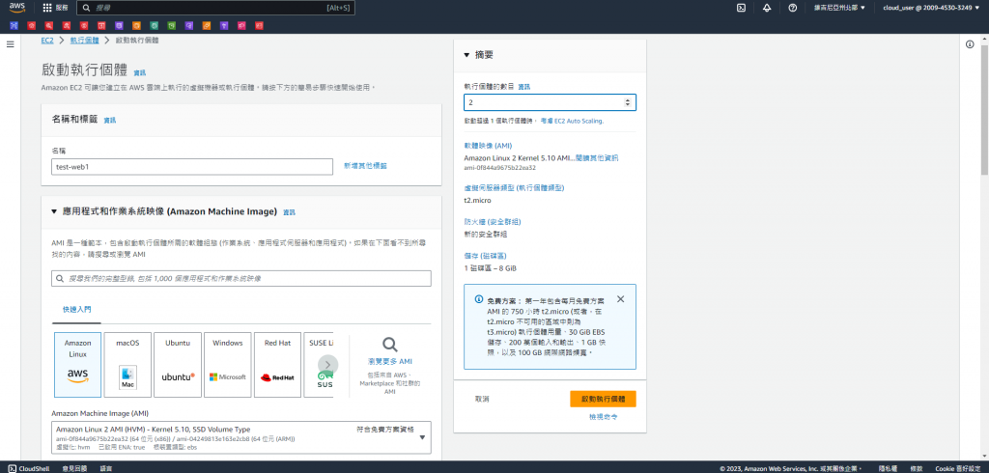Click the 新的安全群組 text in summary
Image resolution: width=989 pixels, height=473 pixels.
pos(486,234)
